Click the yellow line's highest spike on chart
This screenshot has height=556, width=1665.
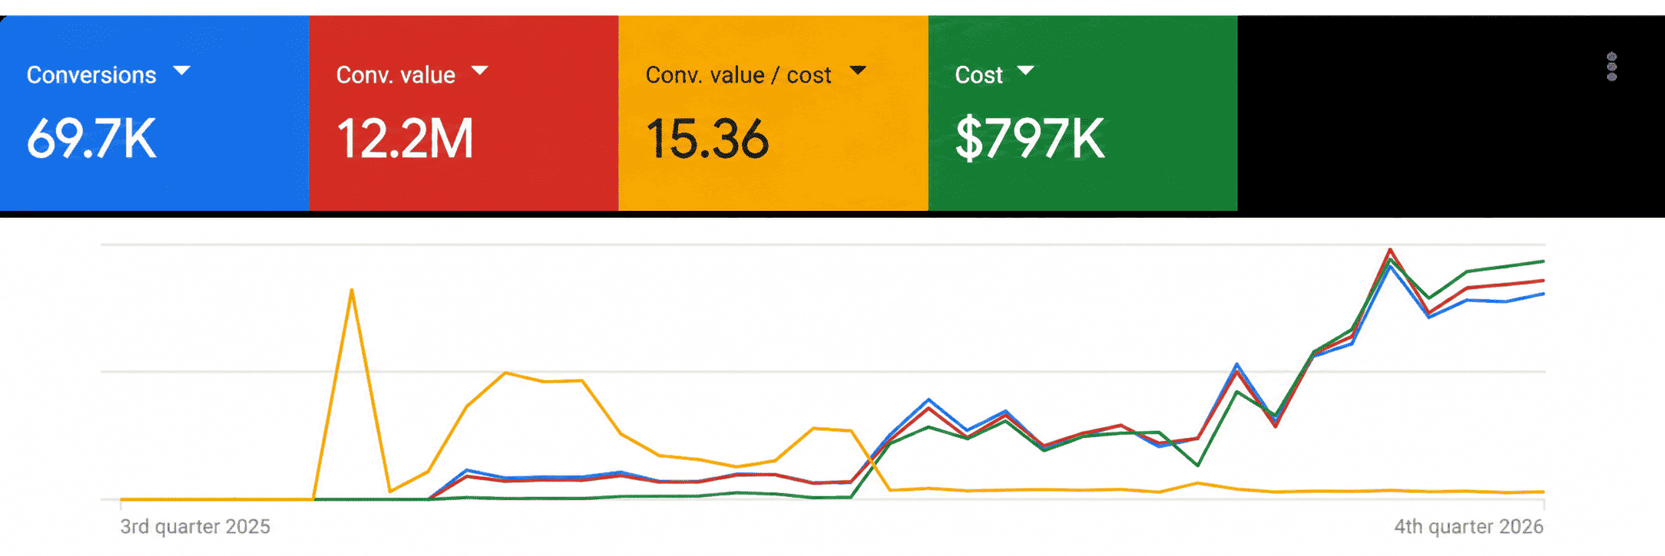(352, 290)
